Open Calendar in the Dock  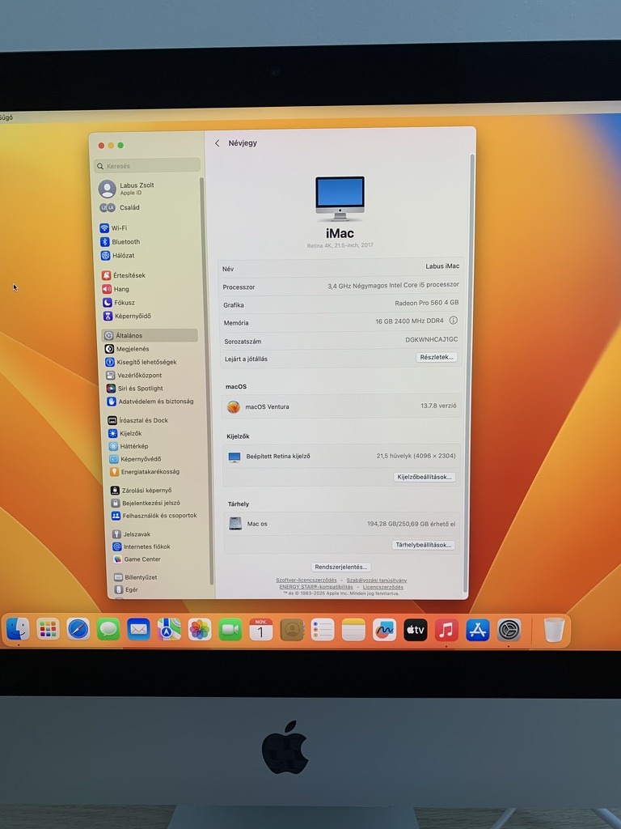[x=261, y=630]
